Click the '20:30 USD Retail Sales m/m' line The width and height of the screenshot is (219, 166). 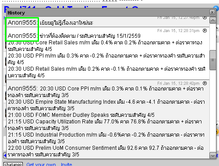106,69
